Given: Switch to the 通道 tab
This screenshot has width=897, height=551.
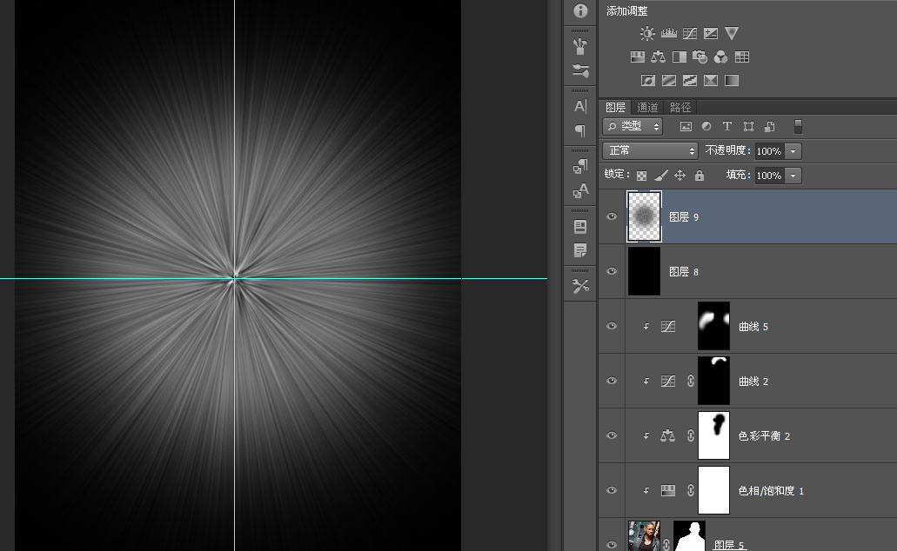Looking at the screenshot, I should coord(647,108).
